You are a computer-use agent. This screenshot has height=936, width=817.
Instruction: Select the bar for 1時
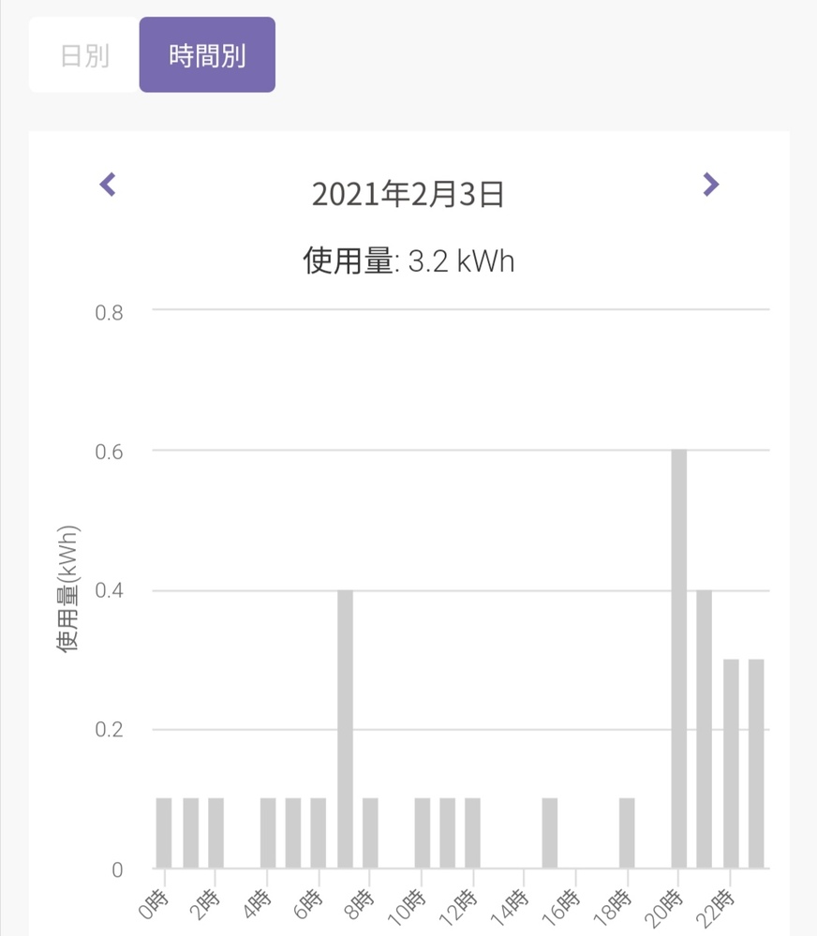point(191,833)
